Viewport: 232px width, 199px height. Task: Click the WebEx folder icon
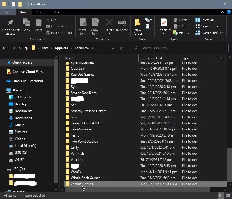(x=67, y=172)
